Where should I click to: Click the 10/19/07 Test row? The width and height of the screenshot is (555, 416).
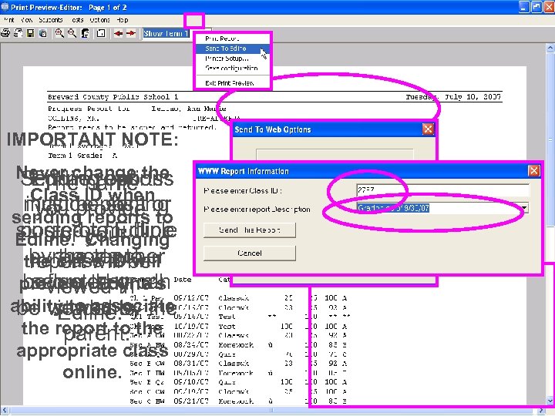238,326
